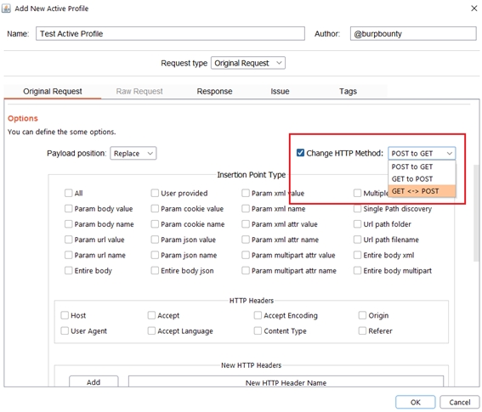Enable Param multipart attr value checkbox
This screenshot has width=482, height=412.
pos(246,255)
